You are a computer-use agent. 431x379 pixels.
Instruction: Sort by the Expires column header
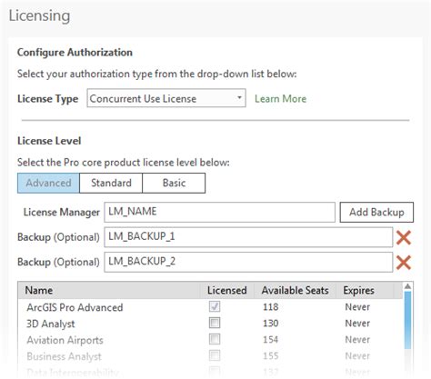click(x=365, y=290)
